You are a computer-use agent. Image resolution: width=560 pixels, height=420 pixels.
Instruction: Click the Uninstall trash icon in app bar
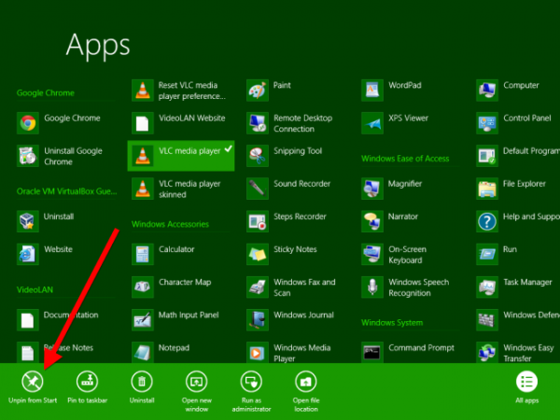tap(142, 382)
